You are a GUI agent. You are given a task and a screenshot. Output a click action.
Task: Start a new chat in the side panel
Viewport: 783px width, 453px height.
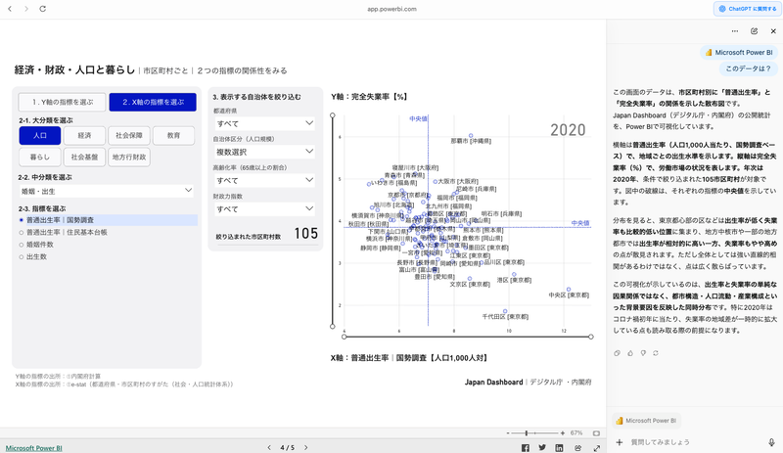[754, 31]
